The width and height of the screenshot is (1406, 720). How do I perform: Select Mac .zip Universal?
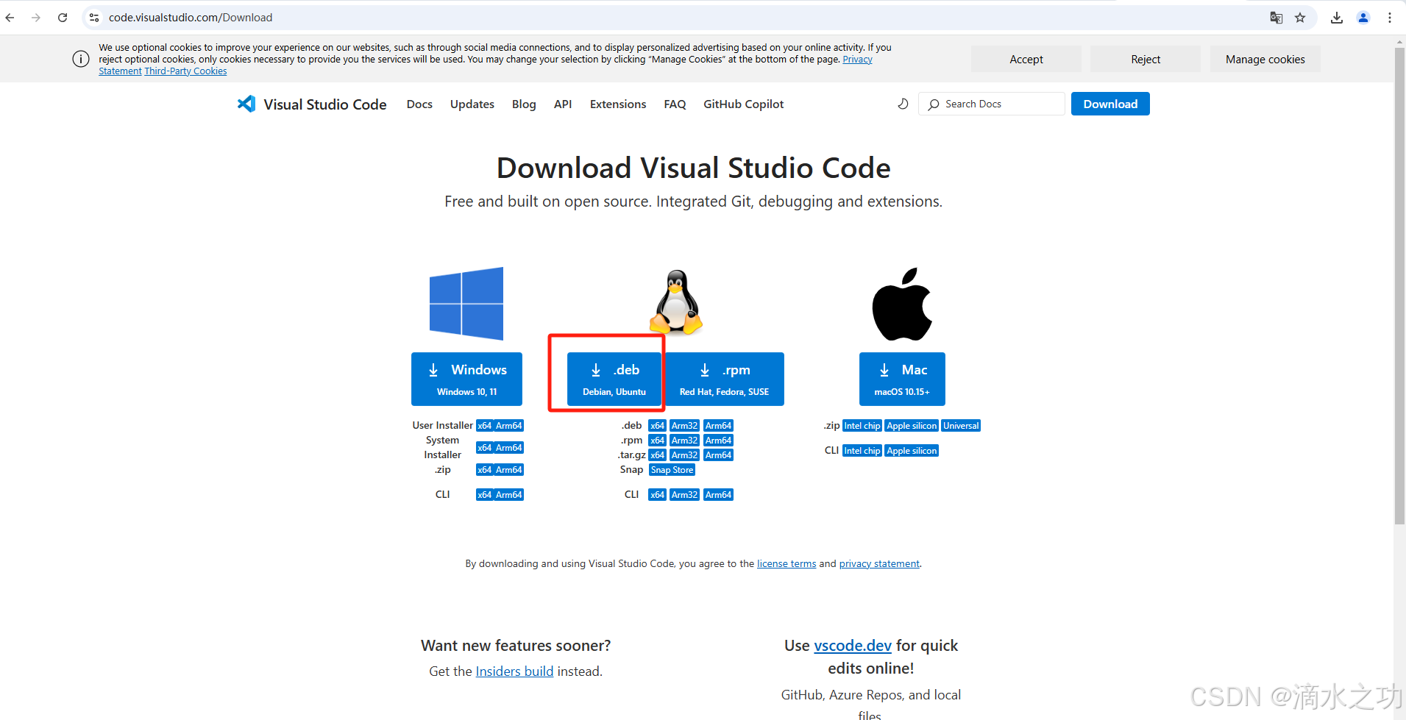961,426
